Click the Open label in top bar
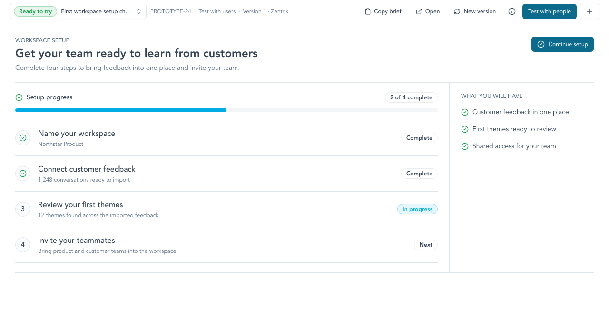 click(432, 11)
